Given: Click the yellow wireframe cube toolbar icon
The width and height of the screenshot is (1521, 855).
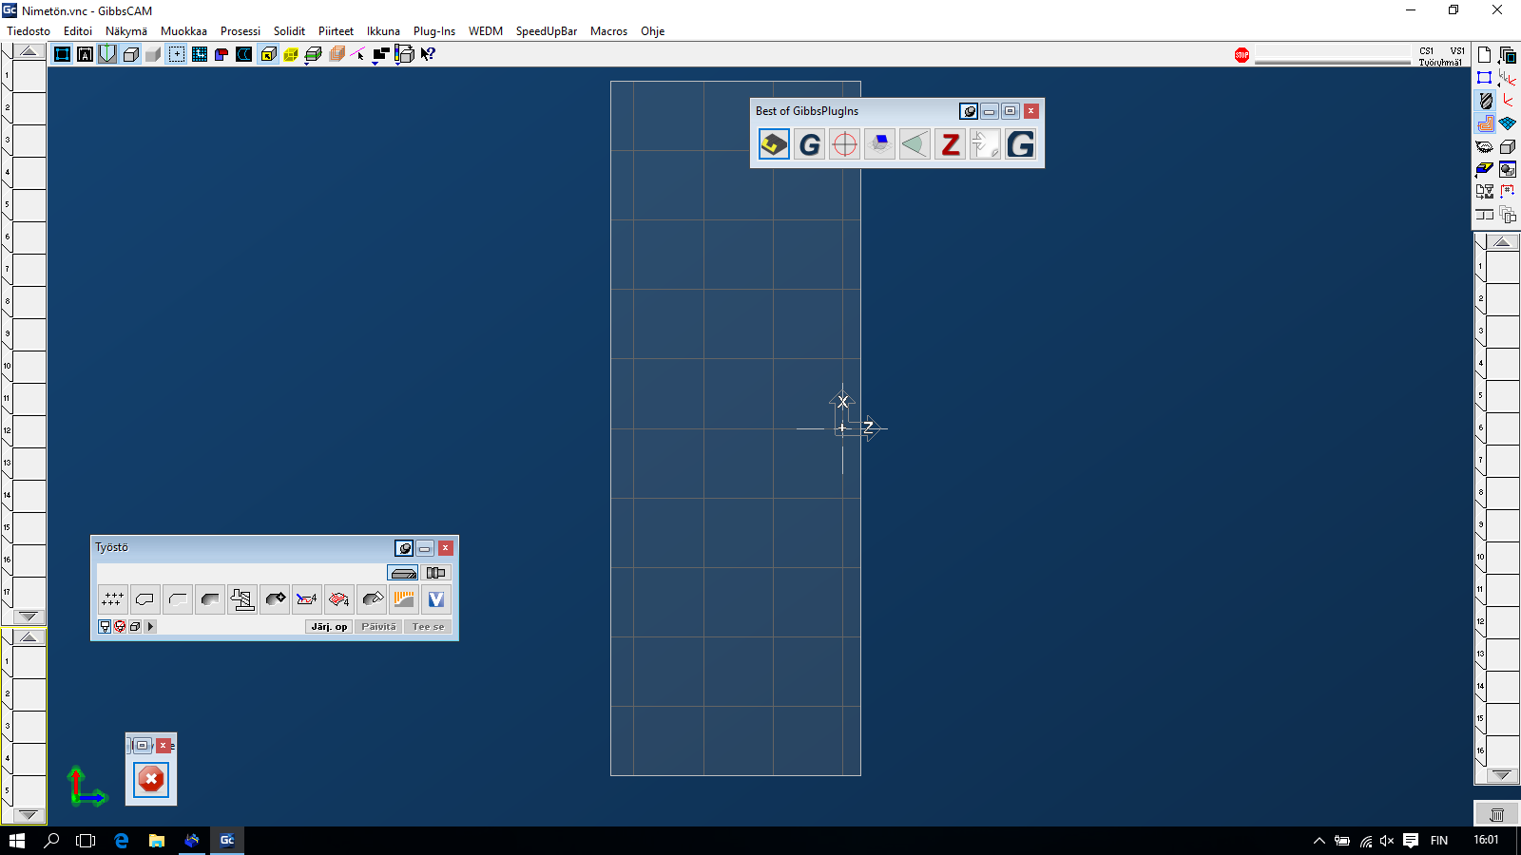Looking at the screenshot, I should (291, 54).
